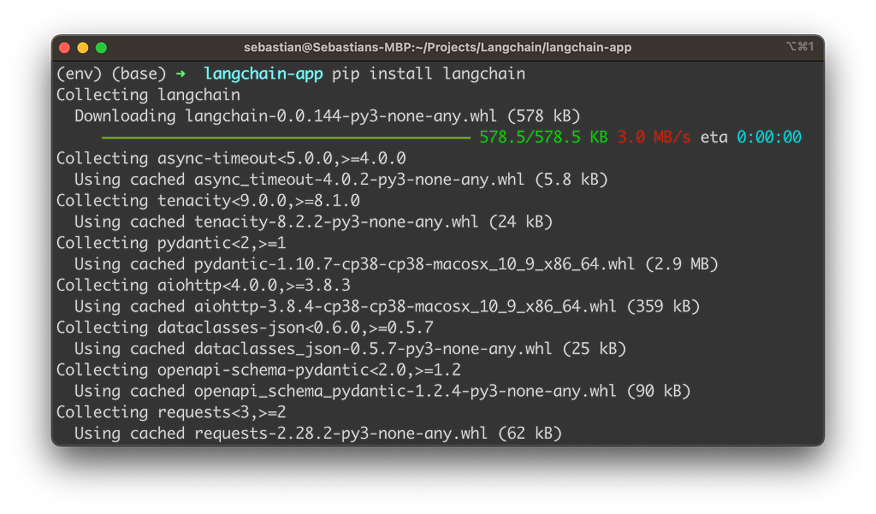Click 'Collecting tenacity<9.0.0,>=8.1.0' line
The height and width of the screenshot is (514, 876).
click(x=208, y=201)
